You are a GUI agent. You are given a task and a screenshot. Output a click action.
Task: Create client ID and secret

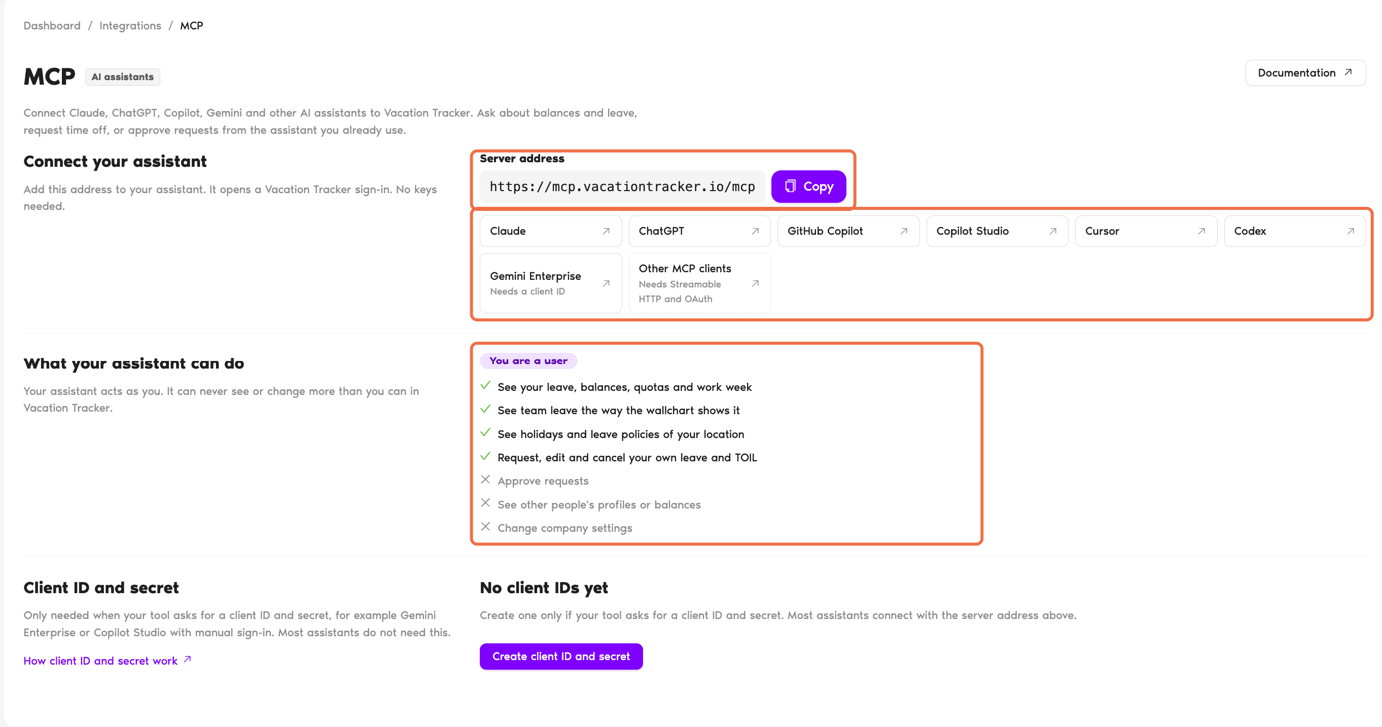tap(560, 656)
